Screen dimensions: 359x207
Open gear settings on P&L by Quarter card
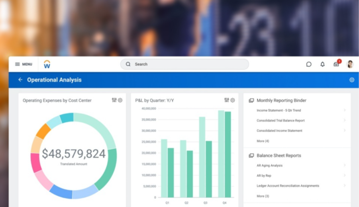(x=233, y=100)
